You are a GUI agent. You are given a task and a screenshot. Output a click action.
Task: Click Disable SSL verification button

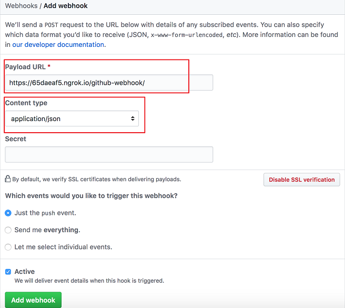(x=301, y=180)
